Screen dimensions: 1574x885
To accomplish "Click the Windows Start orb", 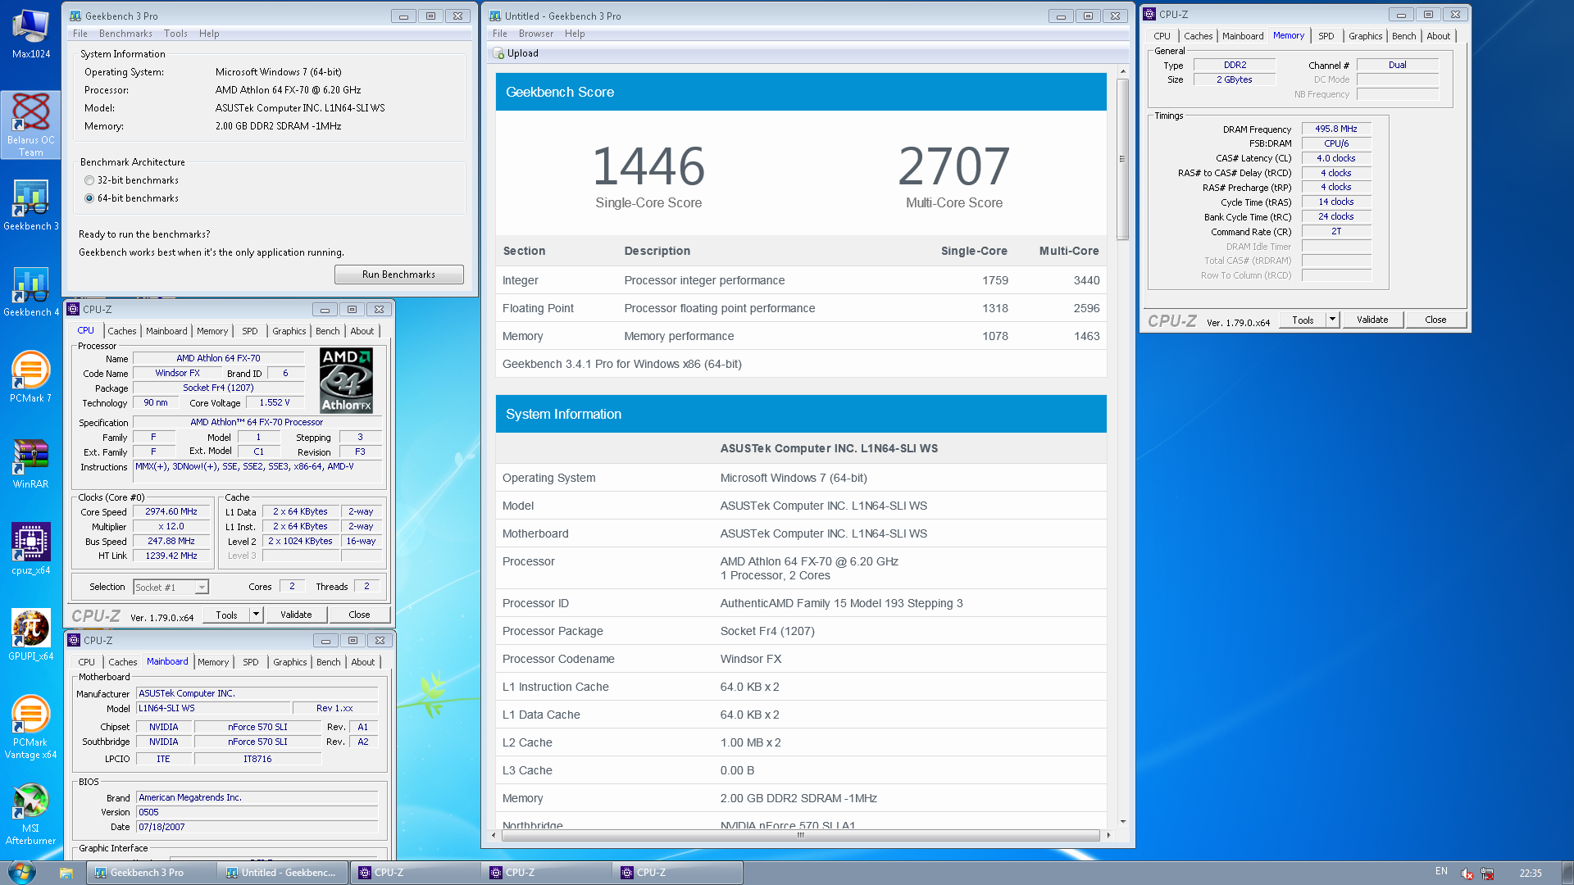I will tap(21, 872).
